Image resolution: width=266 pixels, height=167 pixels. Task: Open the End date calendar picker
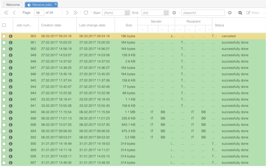click(166, 13)
